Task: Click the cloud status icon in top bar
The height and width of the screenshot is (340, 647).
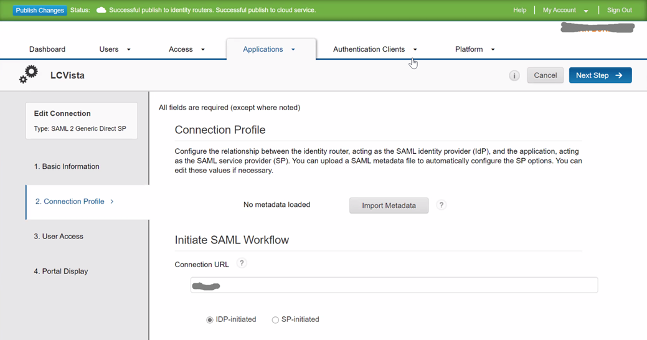Action: [x=101, y=11]
